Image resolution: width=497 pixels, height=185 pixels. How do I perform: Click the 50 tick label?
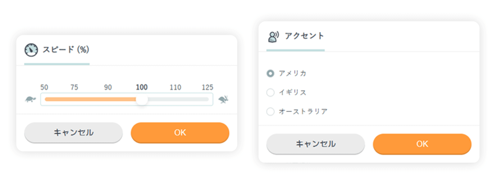point(44,88)
